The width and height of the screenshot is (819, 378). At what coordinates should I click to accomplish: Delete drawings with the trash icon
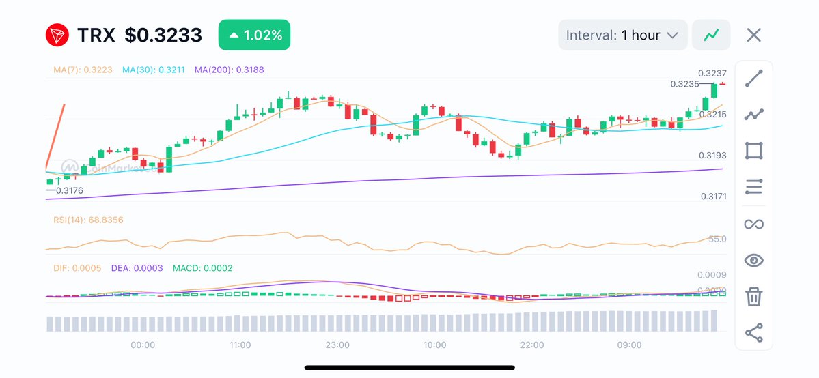click(753, 297)
